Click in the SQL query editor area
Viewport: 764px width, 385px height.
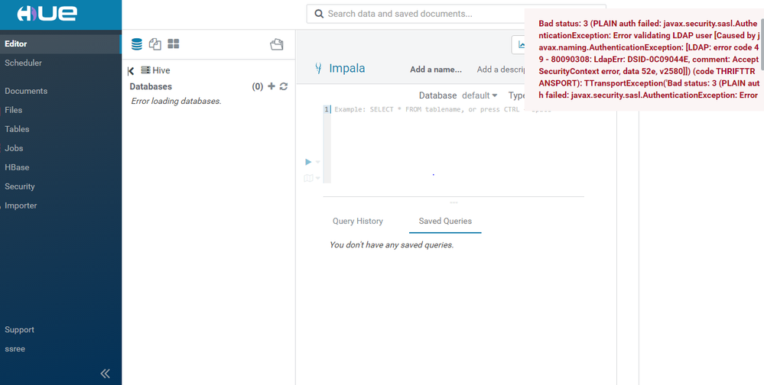457,144
